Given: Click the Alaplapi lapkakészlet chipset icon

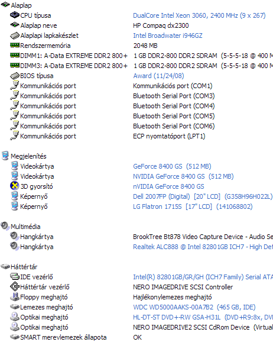Looking at the screenshot, I should (x=15, y=36).
